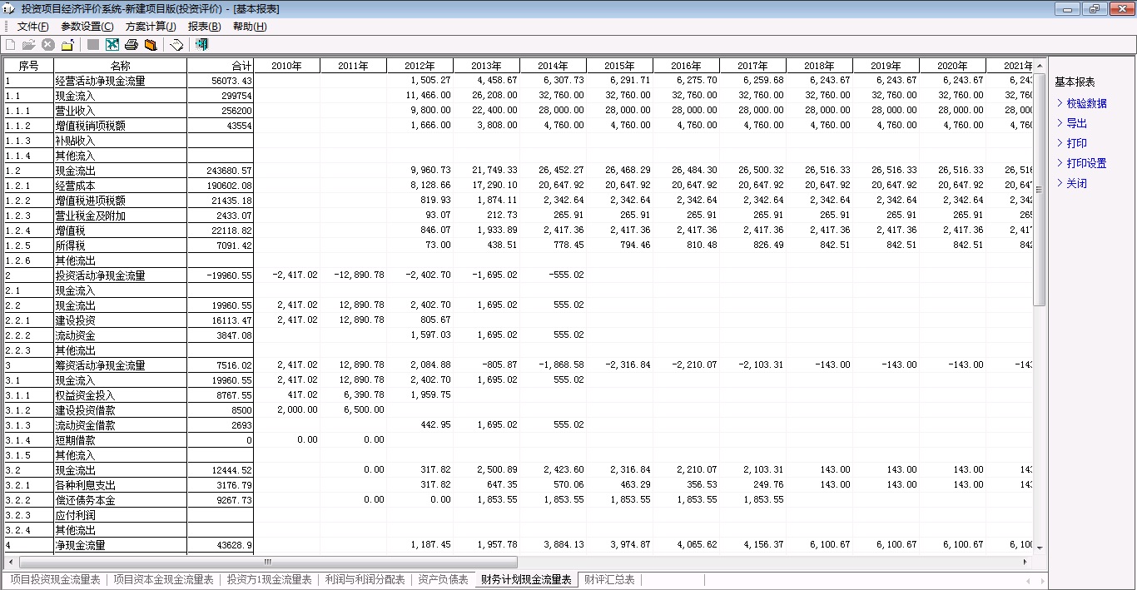1137x590 pixels.
Task: Click the gray circled X toolbar icon
Action: 48,45
